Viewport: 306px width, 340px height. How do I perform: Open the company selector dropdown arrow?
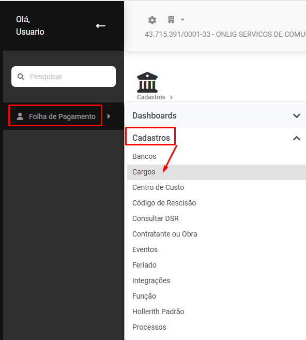(x=182, y=20)
